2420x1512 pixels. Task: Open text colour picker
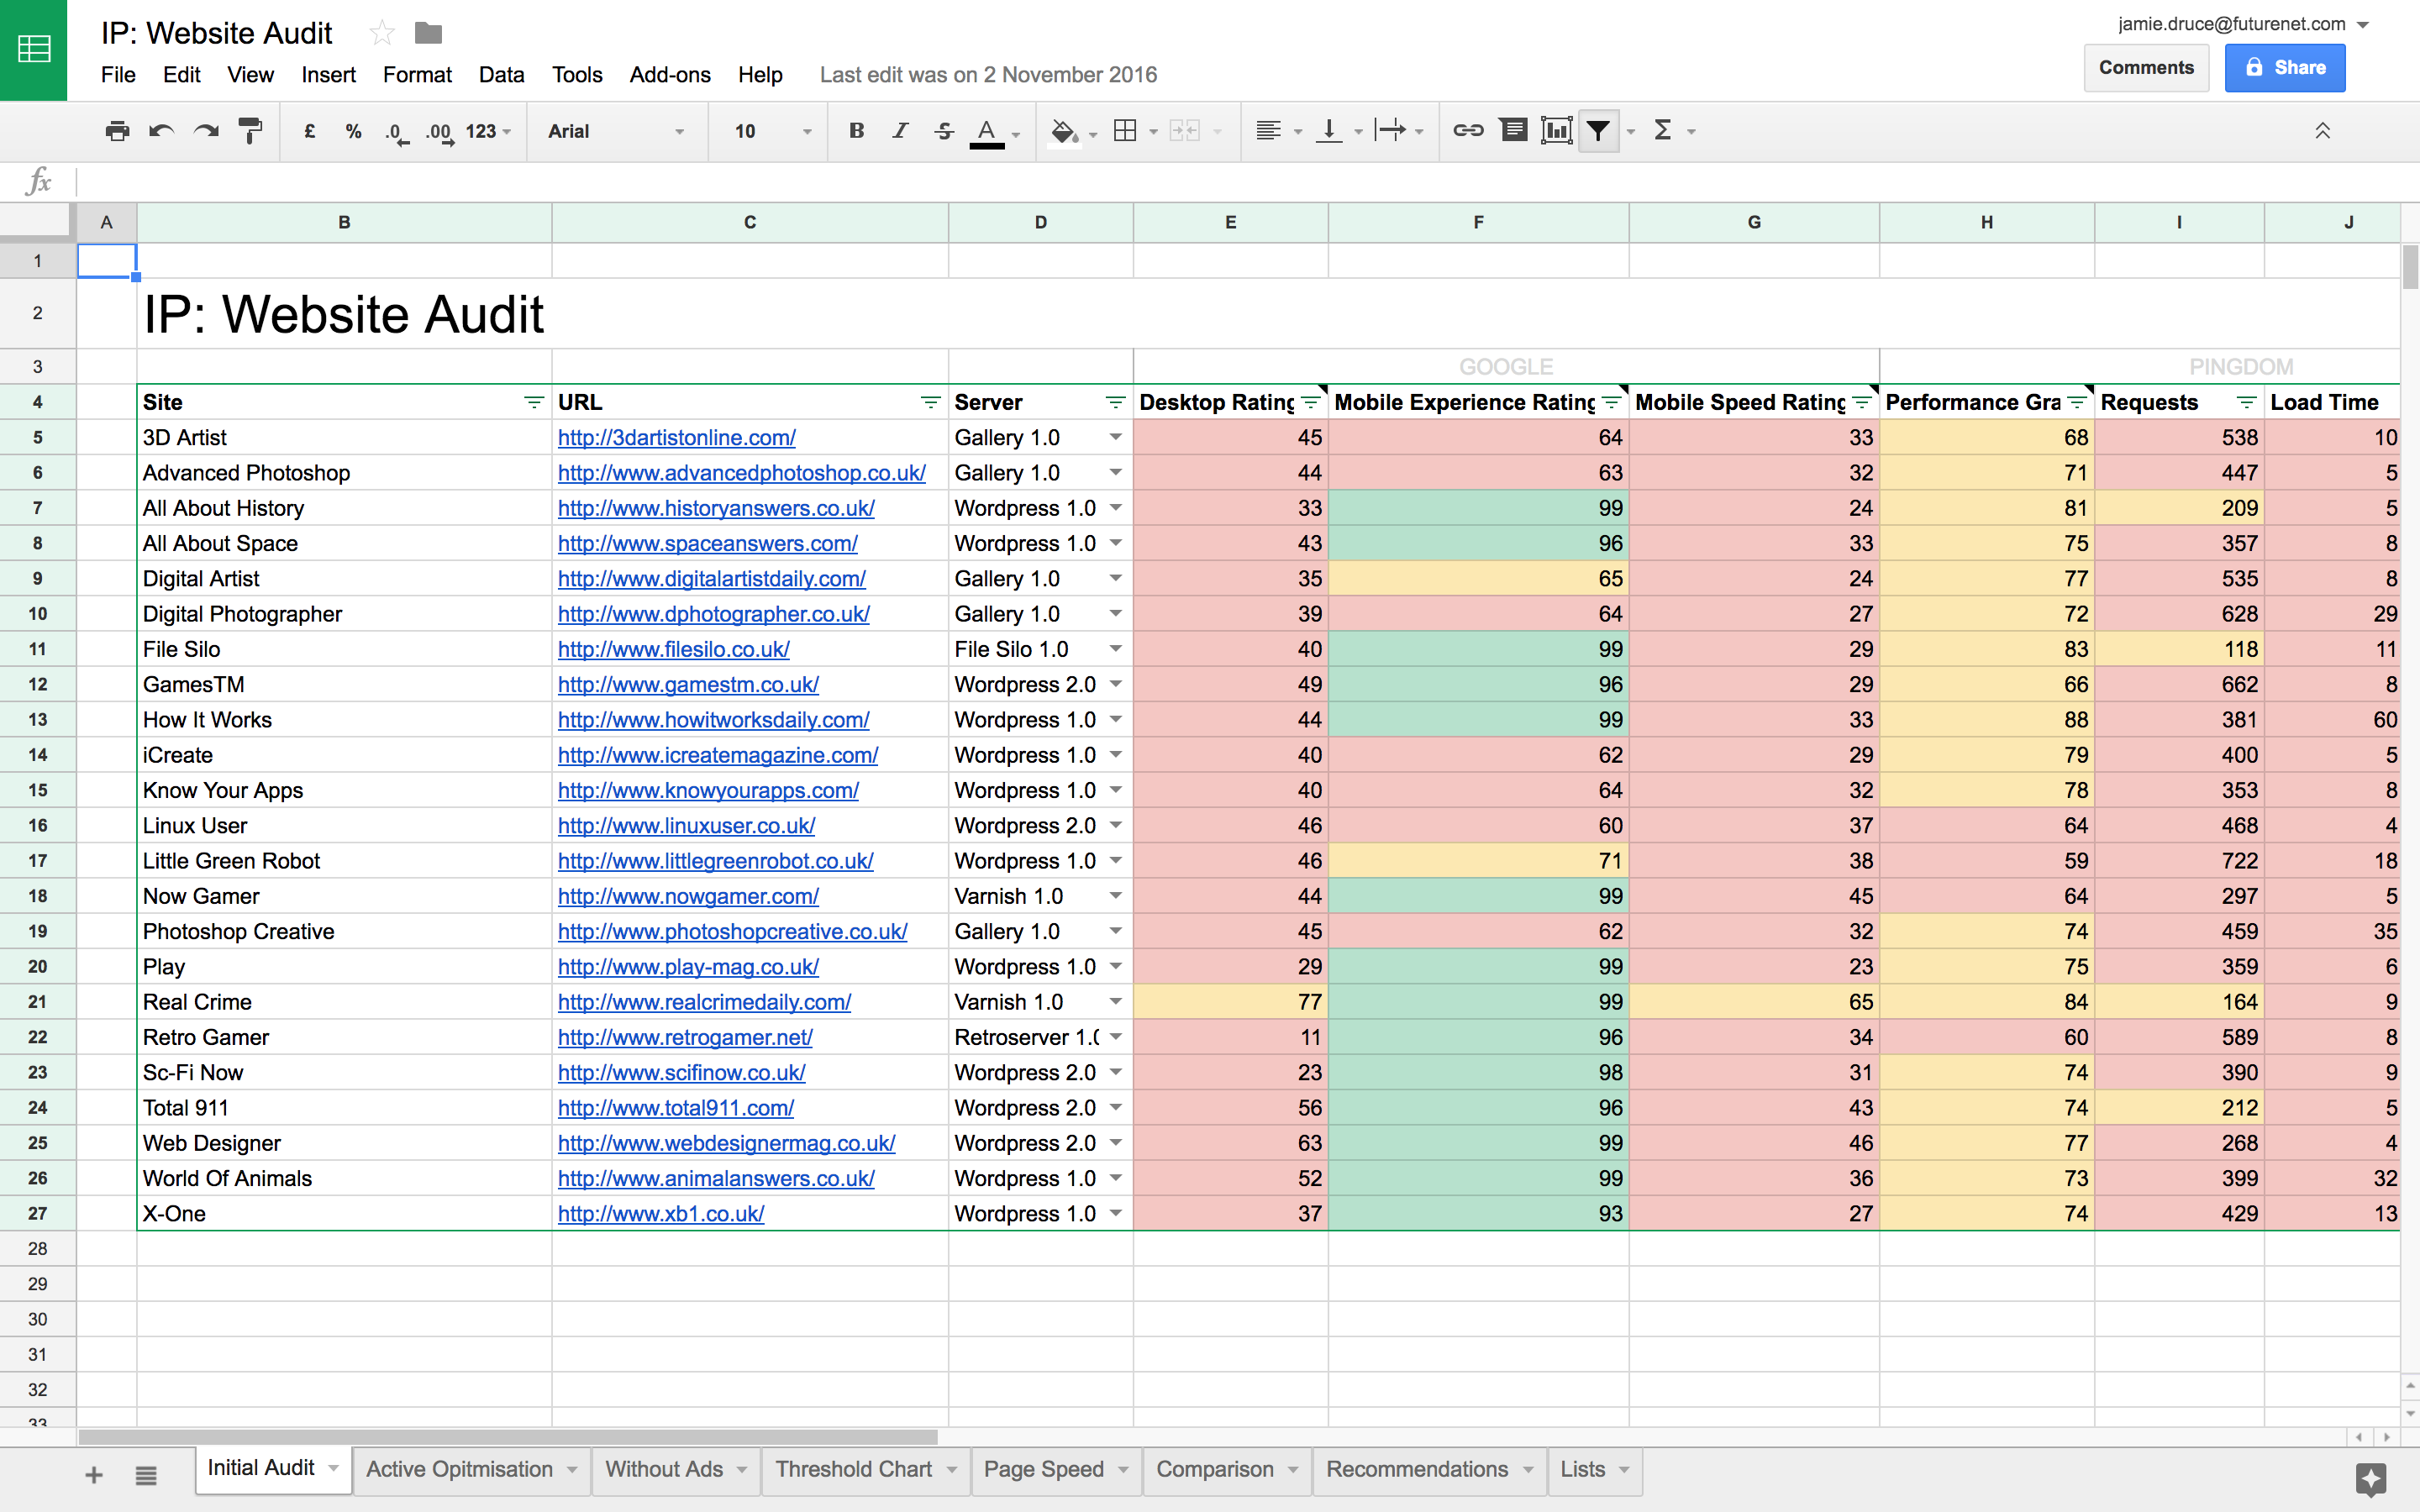[x=987, y=131]
